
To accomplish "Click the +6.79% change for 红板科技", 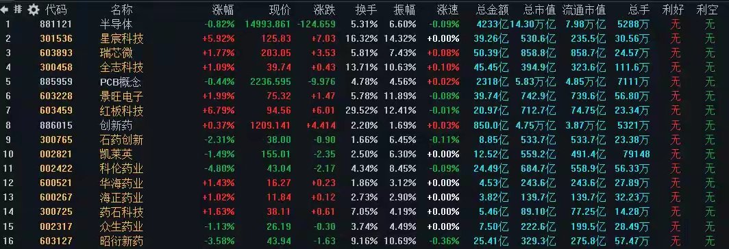I will [219, 111].
